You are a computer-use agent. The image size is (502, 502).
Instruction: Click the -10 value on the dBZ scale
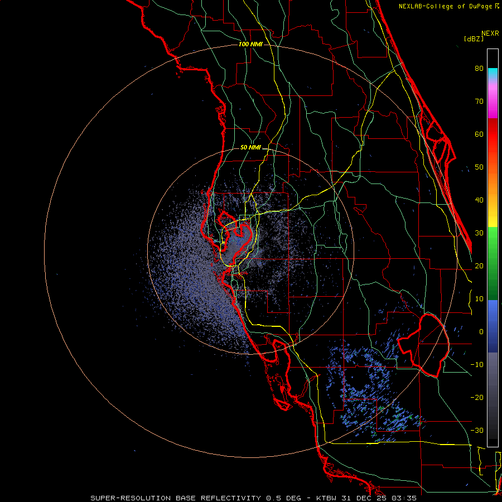click(x=477, y=365)
